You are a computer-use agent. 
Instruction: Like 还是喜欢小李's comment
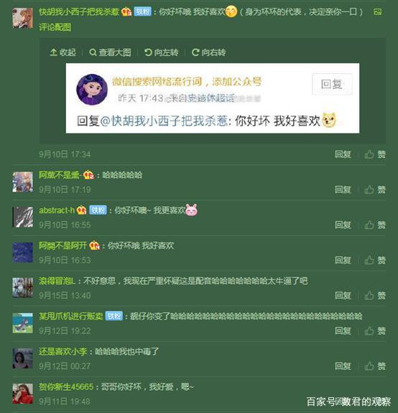tap(375, 366)
